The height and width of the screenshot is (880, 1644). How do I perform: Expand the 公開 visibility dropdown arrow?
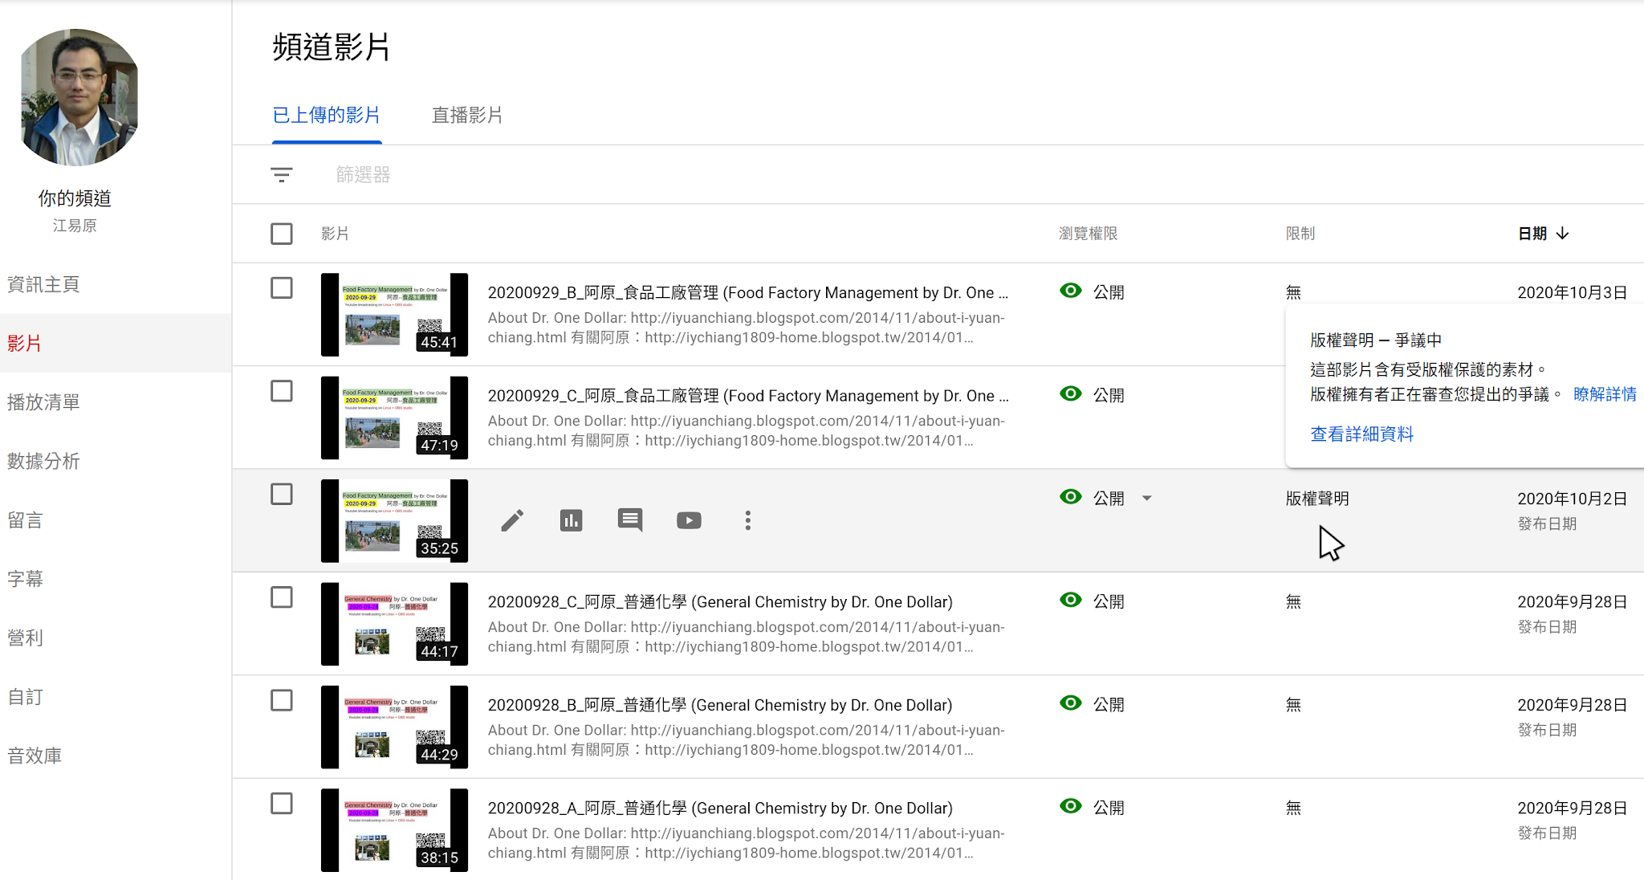[1146, 499]
